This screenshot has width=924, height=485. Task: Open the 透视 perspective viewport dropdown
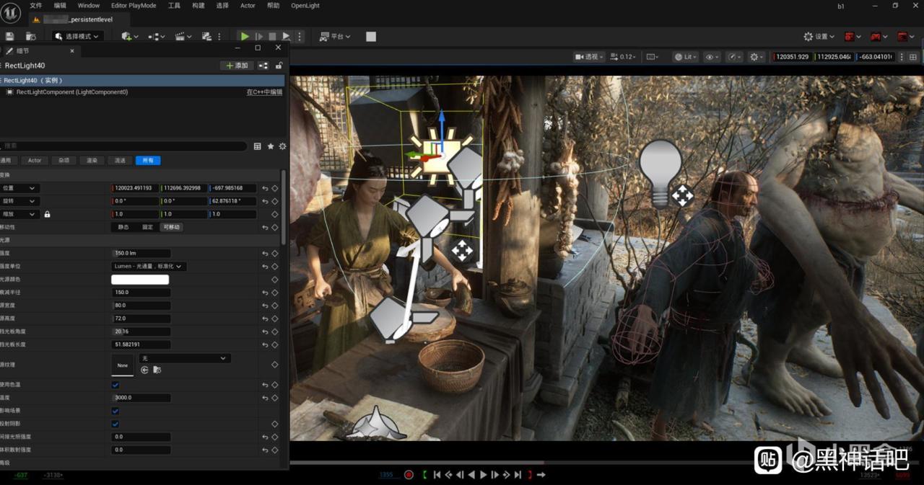(x=589, y=57)
